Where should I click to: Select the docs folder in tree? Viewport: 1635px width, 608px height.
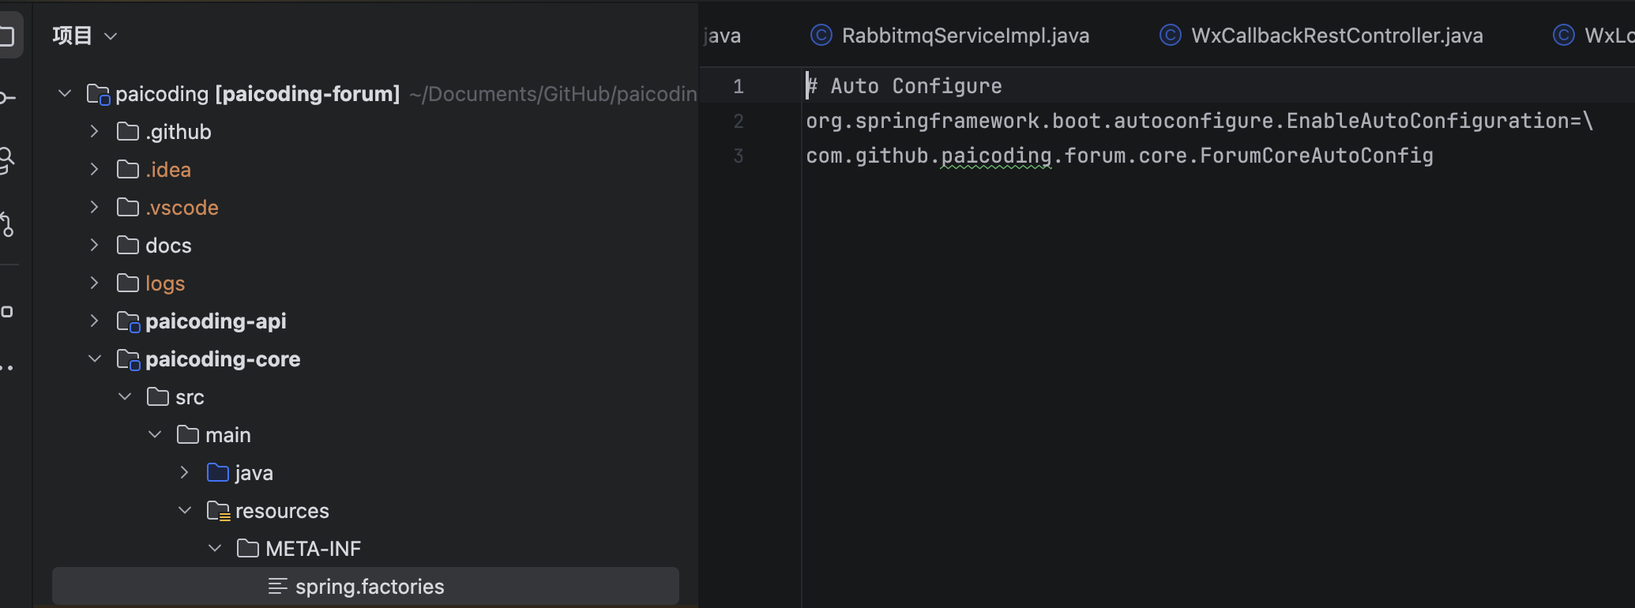point(168,246)
